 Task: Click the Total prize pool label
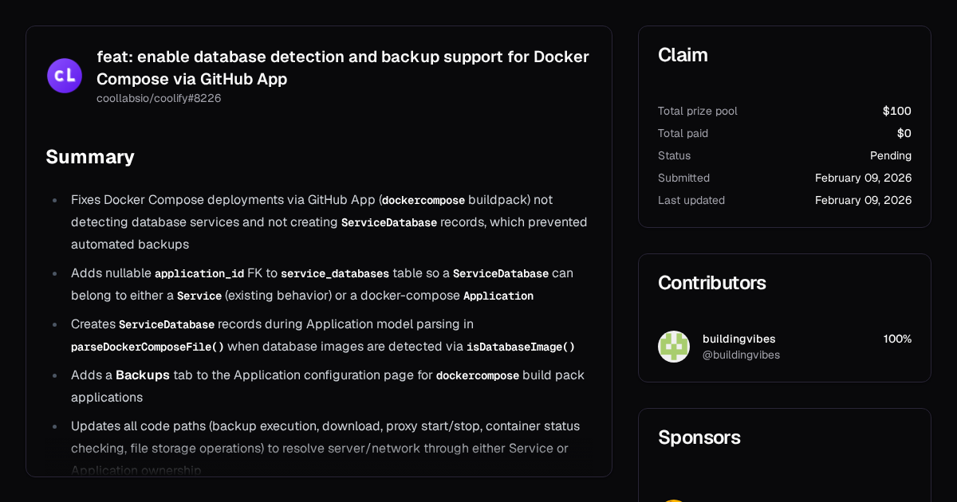pyautogui.click(x=698, y=111)
